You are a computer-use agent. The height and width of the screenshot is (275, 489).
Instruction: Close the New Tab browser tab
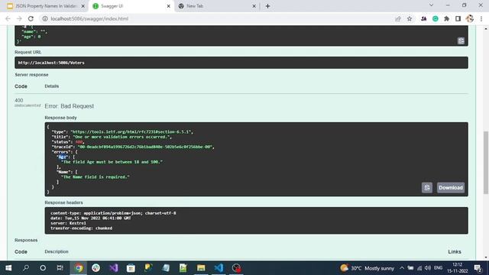coord(254,6)
